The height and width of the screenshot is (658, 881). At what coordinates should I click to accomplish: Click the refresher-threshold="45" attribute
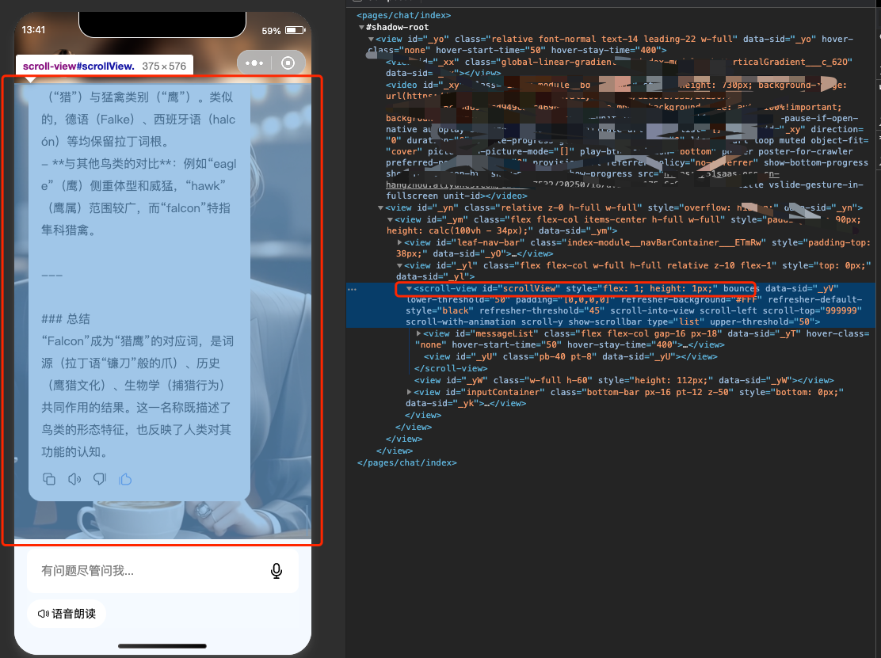542,310
